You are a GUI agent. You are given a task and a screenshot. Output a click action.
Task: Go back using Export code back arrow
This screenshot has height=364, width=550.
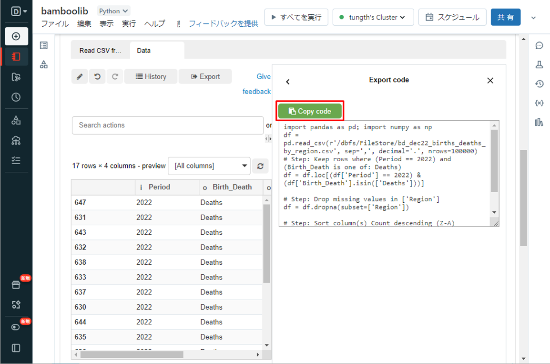point(287,81)
